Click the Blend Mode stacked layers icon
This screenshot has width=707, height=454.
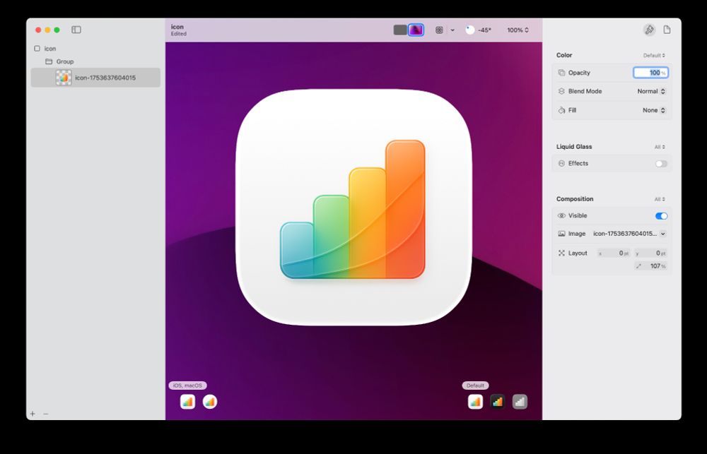pyautogui.click(x=561, y=91)
